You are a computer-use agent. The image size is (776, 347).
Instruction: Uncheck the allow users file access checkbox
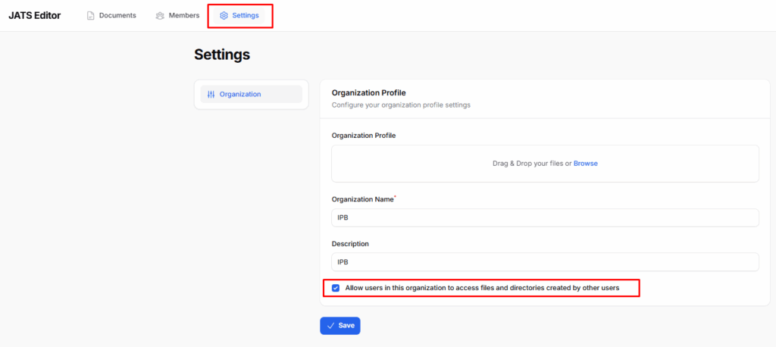point(336,288)
